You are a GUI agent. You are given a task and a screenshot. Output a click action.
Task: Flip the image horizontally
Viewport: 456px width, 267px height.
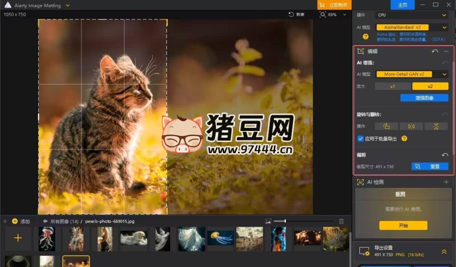411,126
